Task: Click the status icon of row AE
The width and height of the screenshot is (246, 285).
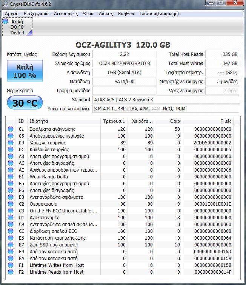Action: (11, 170)
